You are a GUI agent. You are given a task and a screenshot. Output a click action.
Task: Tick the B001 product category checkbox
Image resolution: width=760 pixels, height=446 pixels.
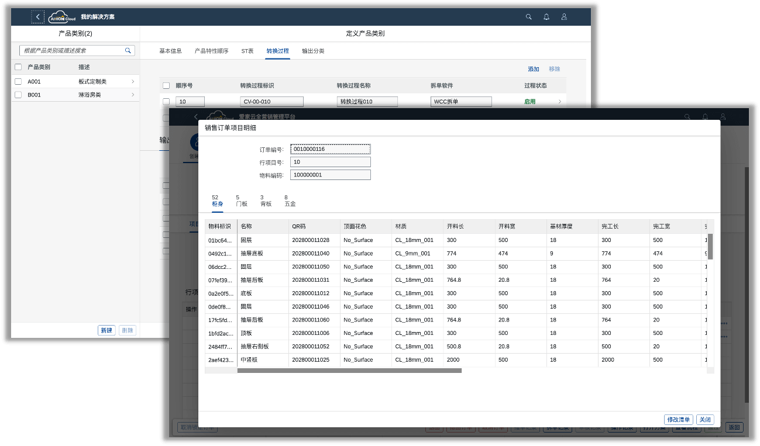pyautogui.click(x=18, y=95)
